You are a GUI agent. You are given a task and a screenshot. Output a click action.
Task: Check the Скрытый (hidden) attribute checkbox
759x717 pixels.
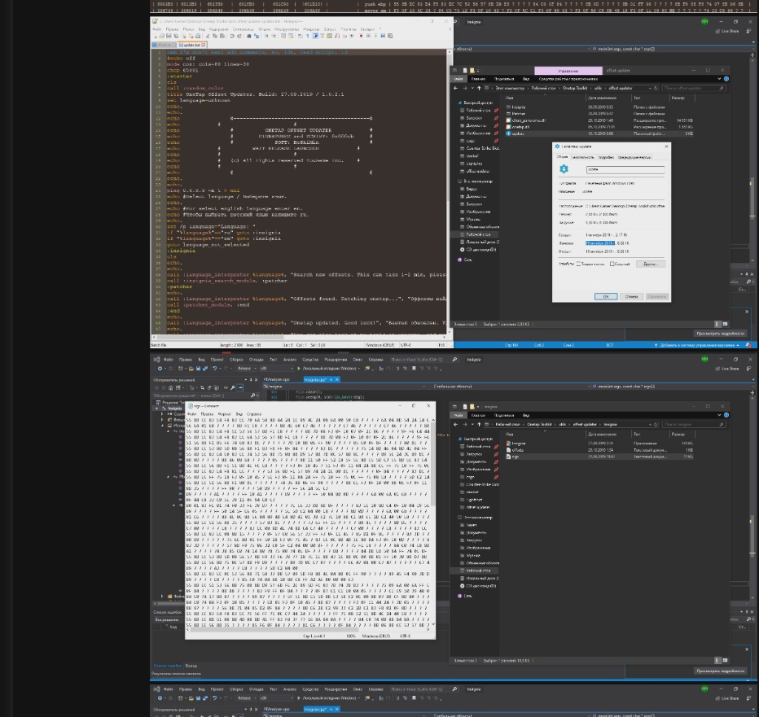612,264
